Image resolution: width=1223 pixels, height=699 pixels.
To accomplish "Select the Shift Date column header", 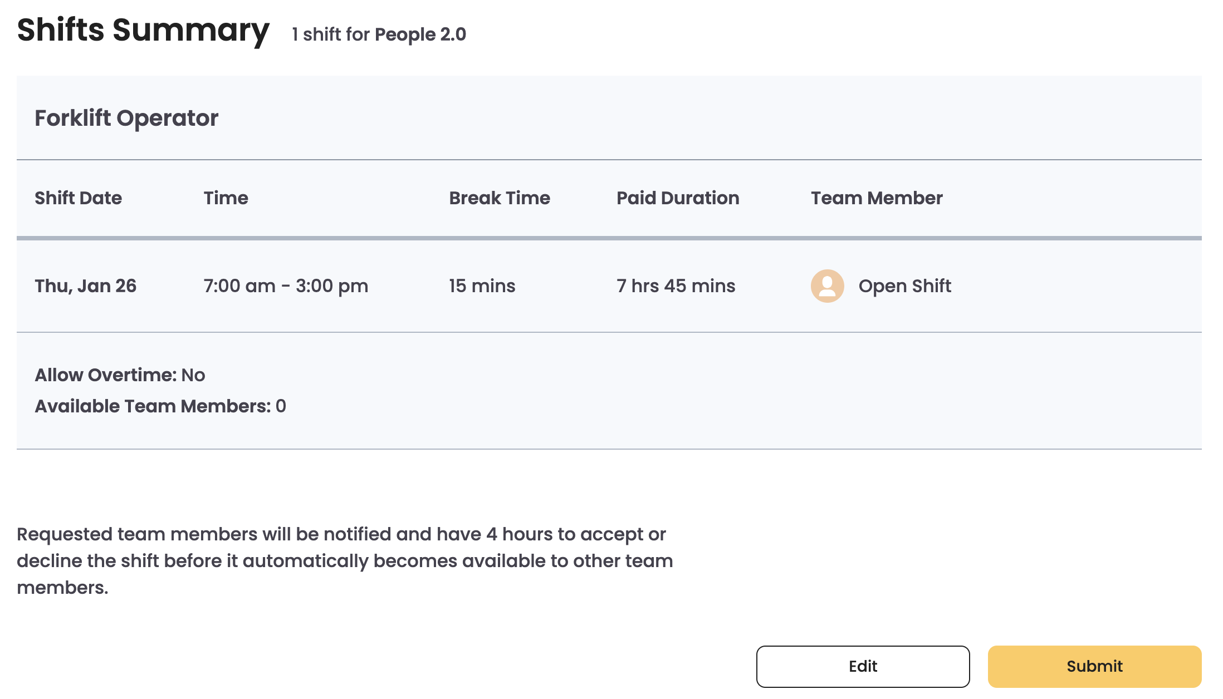I will (x=78, y=198).
